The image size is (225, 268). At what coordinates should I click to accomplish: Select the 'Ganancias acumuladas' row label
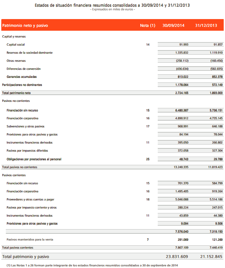pyautogui.click(x=22, y=77)
